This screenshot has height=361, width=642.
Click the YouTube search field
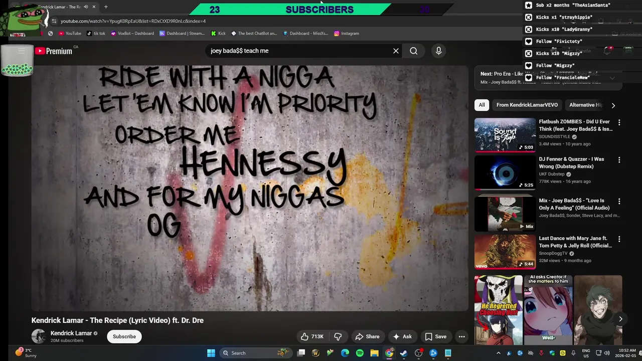tap(298, 51)
